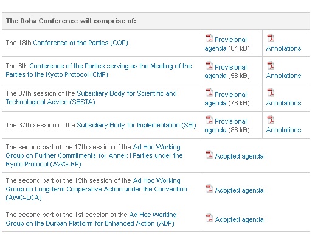315x239 pixels.
Task: Click PDF icon for CMP provisional agenda
Action: point(209,65)
